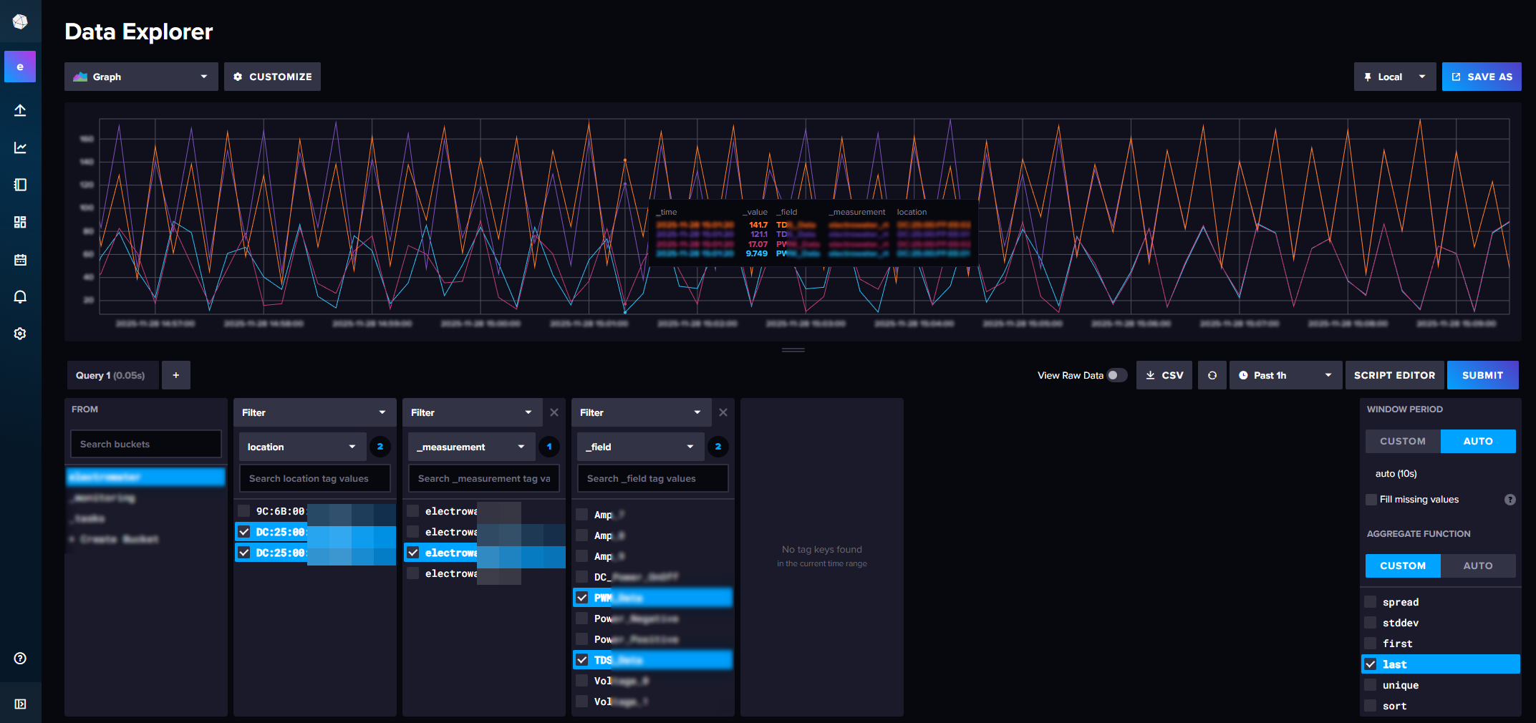The width and height of the screenshot is (1536, 723).
Task: Open Load Data from the sidebar
Action: click(x=20, y=110)
